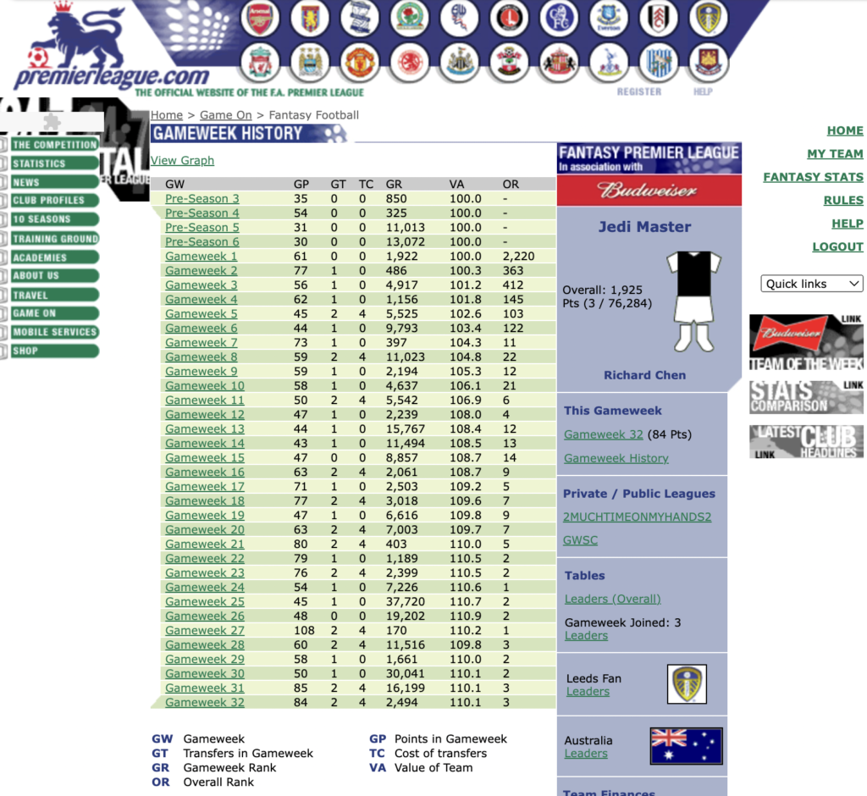Viewport: 867px width, 796px height.
Task: Click the Australia flag image
Action: tap(686, 746)
